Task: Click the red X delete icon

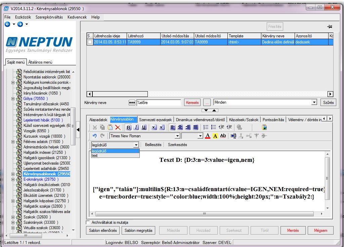Action: (118, 127)
